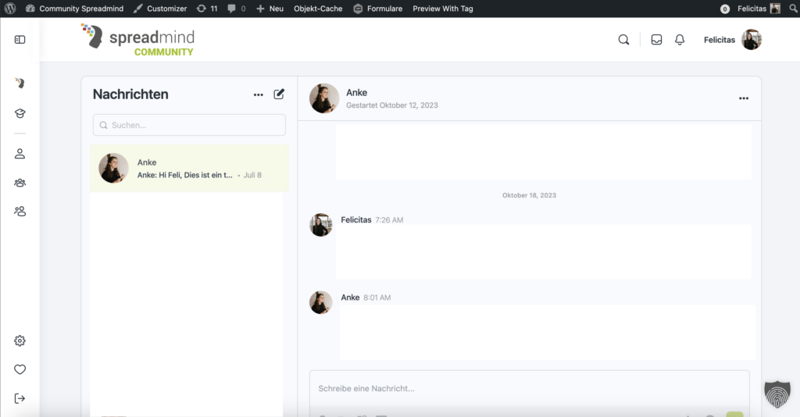Open the settings gear icon
Image resolution: width=800 pixels, height=417 pixels.
tap(20, 340)
